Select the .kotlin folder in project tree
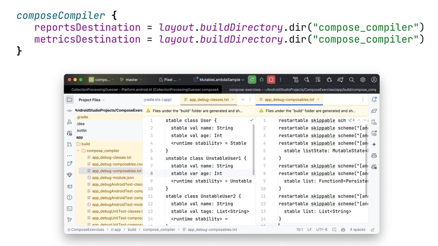 coord(81,130)
